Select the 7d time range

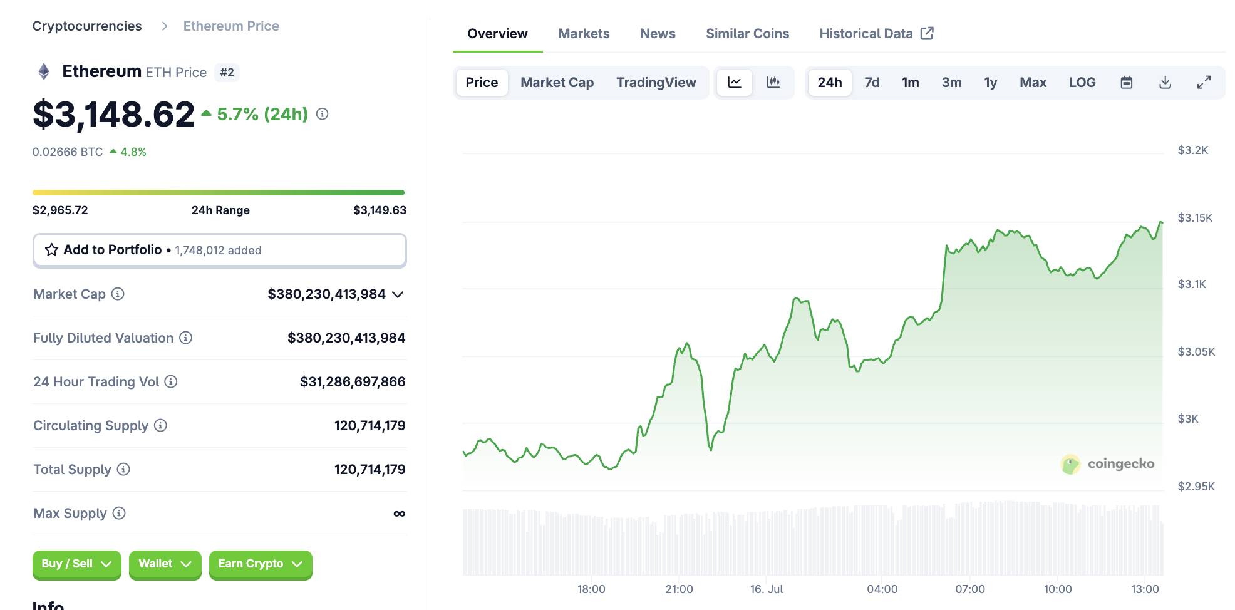(872, 82)
